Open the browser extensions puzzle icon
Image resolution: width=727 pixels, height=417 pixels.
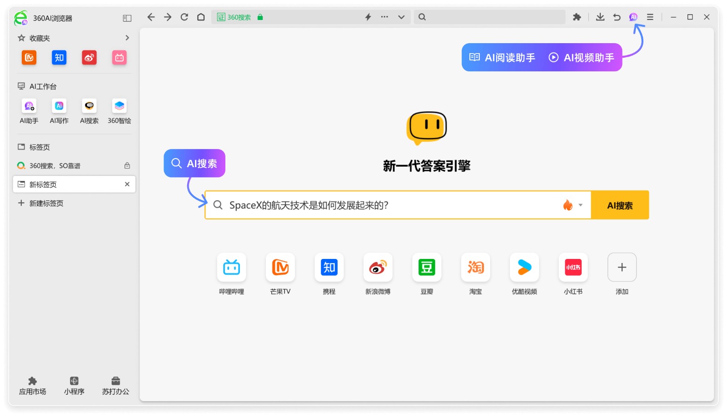pyautogui.click(x=577, y=17)
